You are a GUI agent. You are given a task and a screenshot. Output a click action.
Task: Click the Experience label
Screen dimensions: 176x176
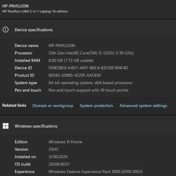click(25, 172)
